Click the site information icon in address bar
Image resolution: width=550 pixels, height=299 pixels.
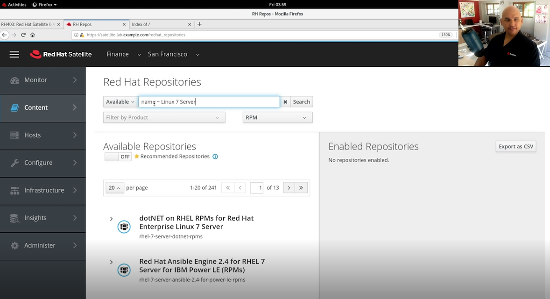76,35
